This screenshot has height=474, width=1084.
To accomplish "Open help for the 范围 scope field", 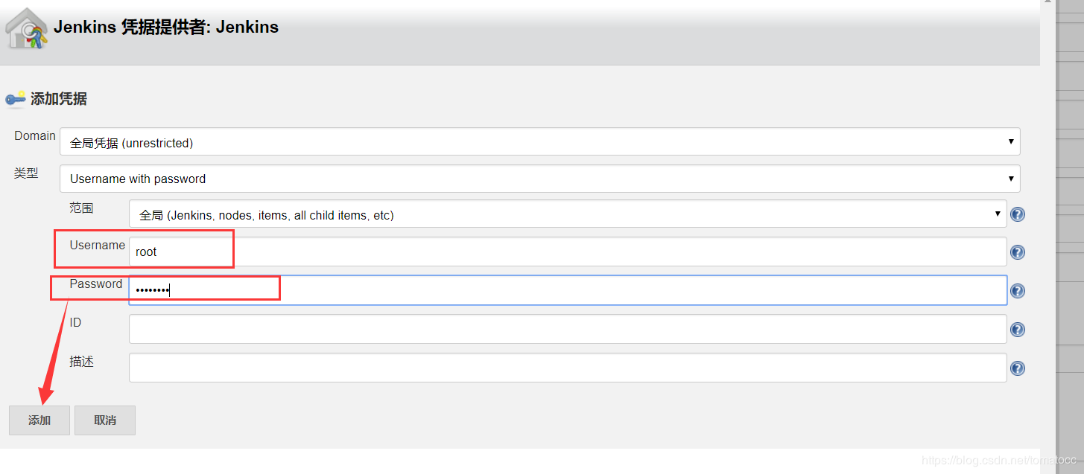I will pos(1017,214).
